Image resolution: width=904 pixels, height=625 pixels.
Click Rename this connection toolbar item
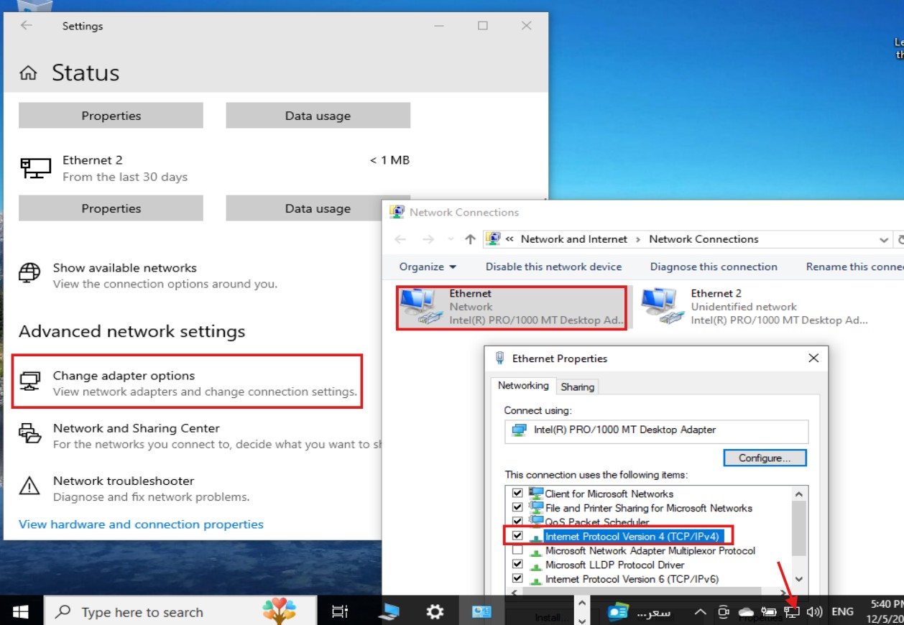(x=854, y=267)
